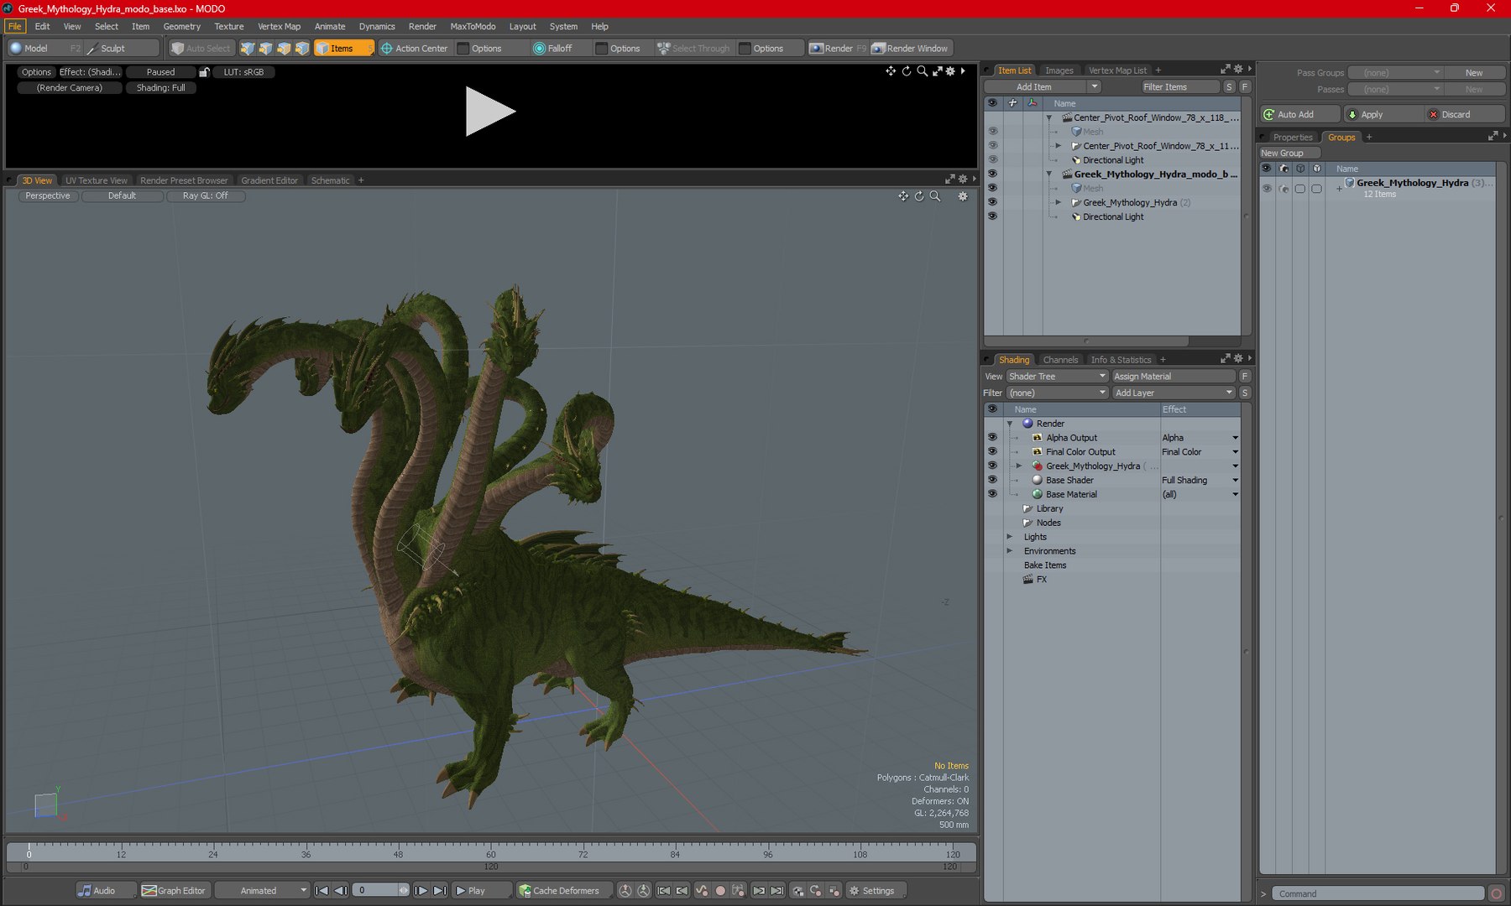The width and height of the screenshot is (1511, 906).
Task: Toggle the lock icon in preview header
Action: point(204,72)
